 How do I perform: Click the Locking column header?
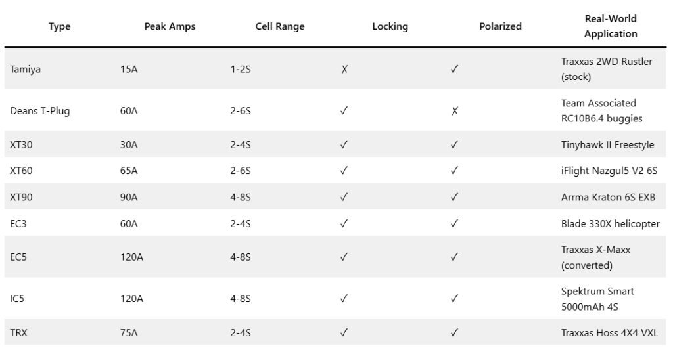(x=390, y=27)
